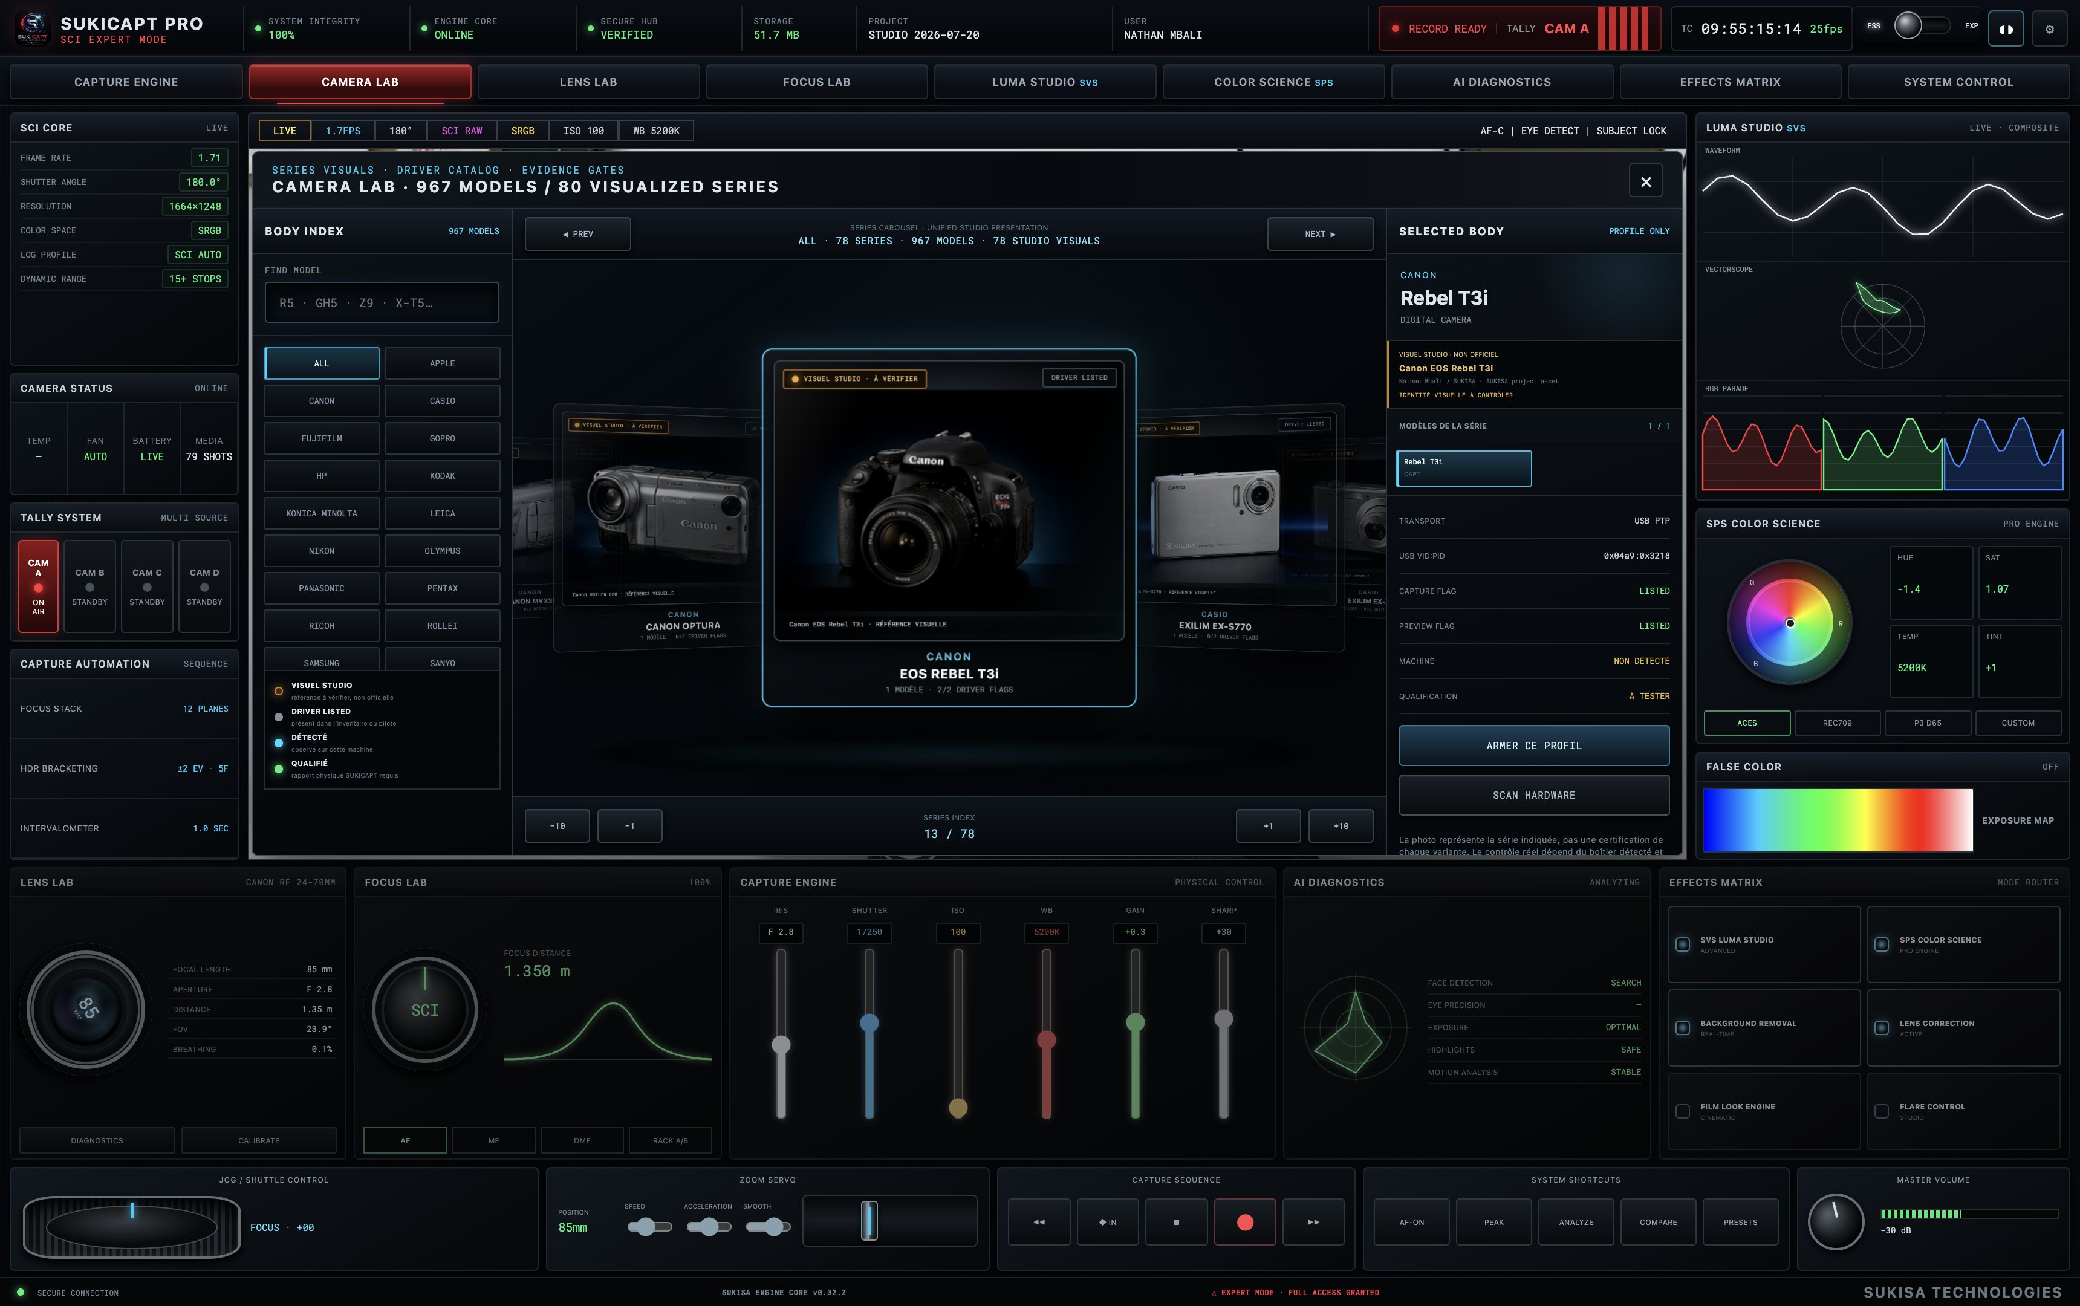Click the split-view icon beside the gear
Image resolution: width=2080 pixels, height=1306 pixels.
2006,28
